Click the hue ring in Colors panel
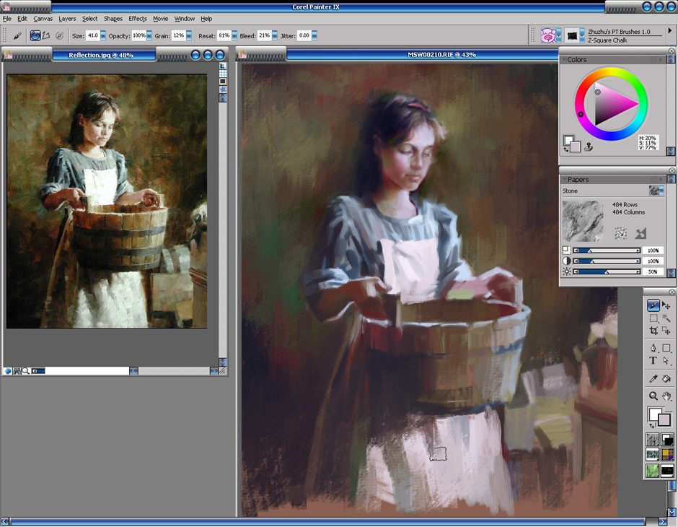Image resolution: width=678 pixels, height=527 pixels. [611, 71]
